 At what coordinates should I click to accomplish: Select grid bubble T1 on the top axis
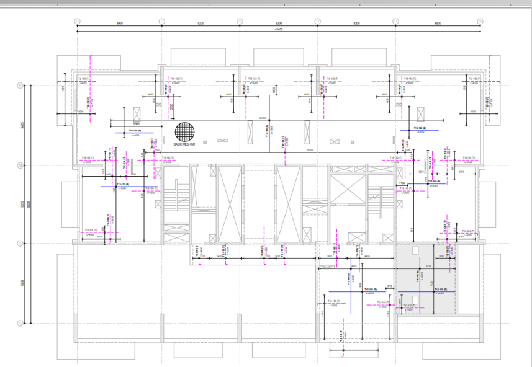(x=77, y=21)
